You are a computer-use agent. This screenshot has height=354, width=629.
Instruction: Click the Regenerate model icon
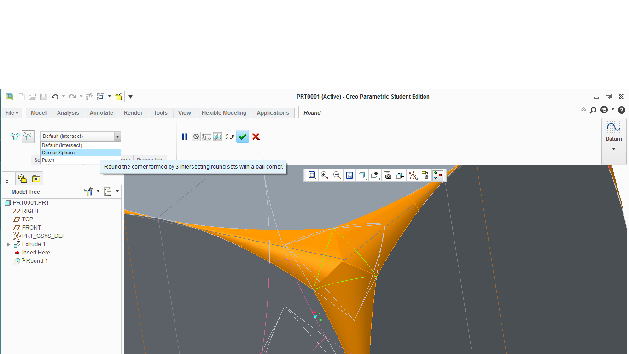point(89,97)
